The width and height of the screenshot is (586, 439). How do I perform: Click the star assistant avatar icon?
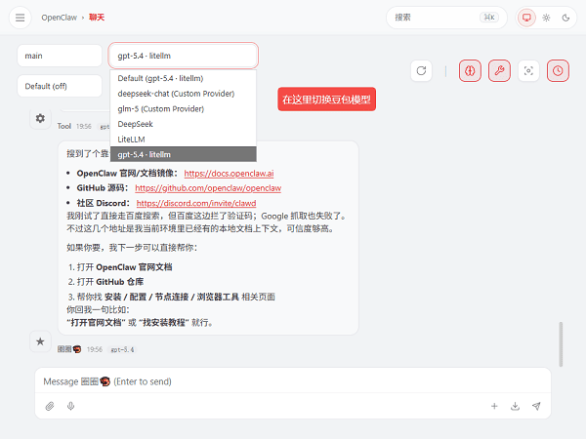click(x=40, y=341)
